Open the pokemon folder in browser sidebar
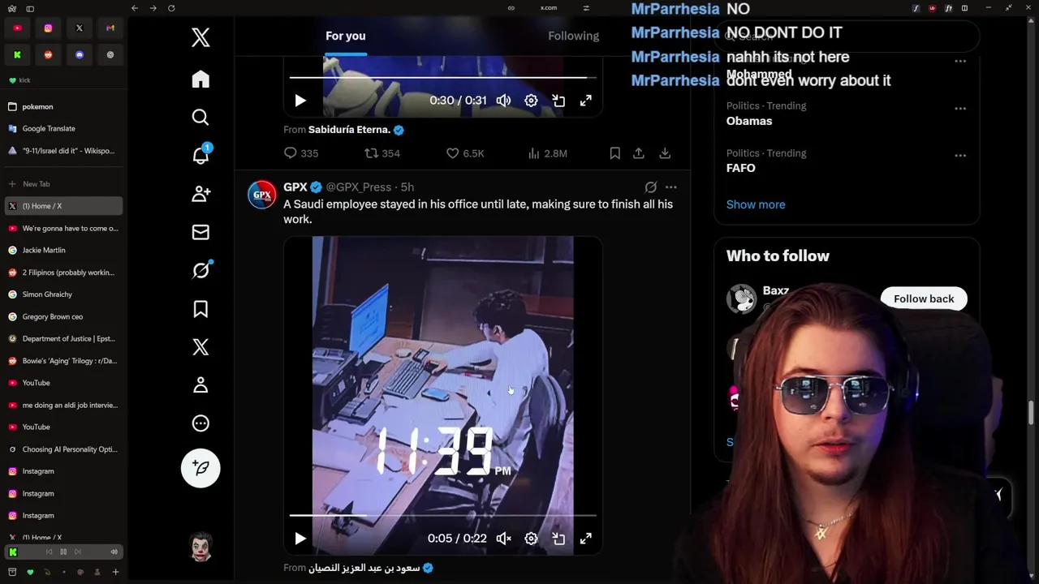The height and width of the screenshot is (584, 1039). pos(63,106)
